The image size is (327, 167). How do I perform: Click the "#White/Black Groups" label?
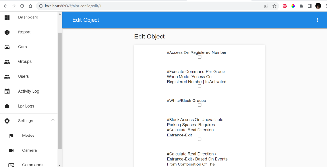pyautogui.click(x=186, y=101)
